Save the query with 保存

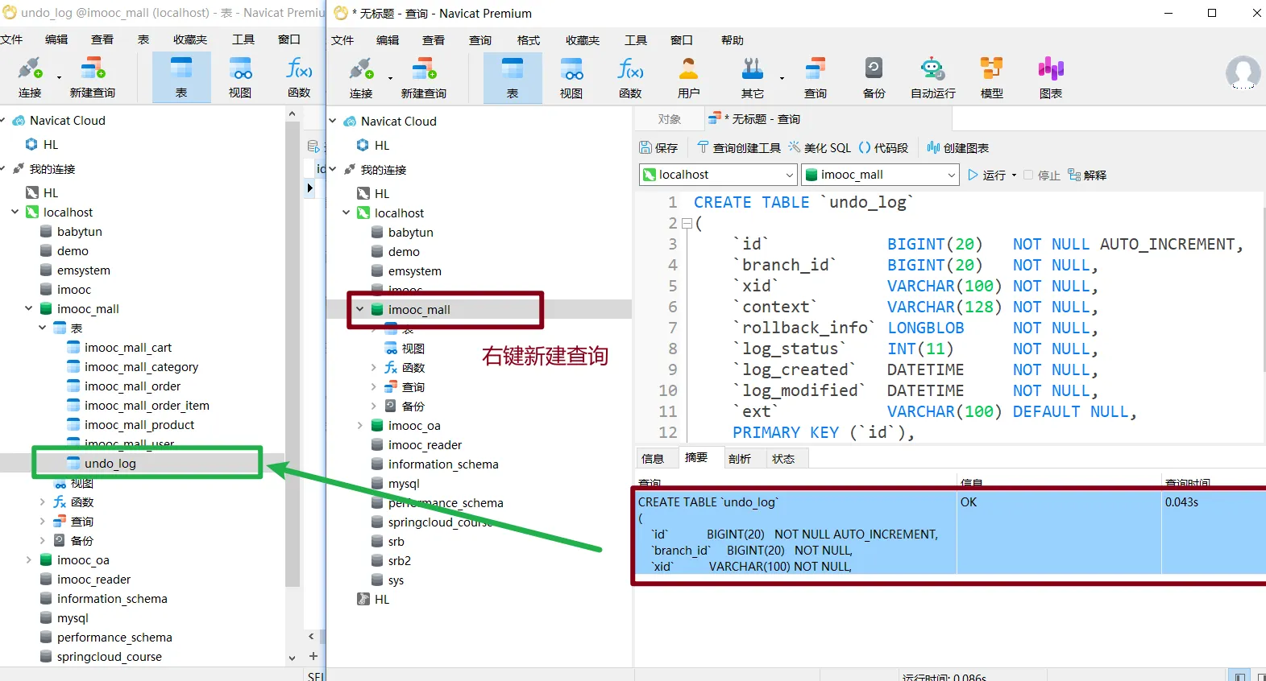coord(658,148)
